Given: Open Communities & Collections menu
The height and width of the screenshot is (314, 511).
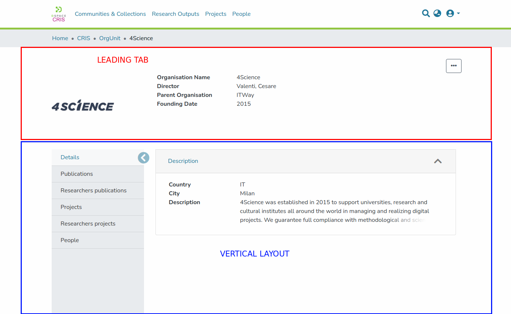Looking at the screenshot, I should coord(110,14).
